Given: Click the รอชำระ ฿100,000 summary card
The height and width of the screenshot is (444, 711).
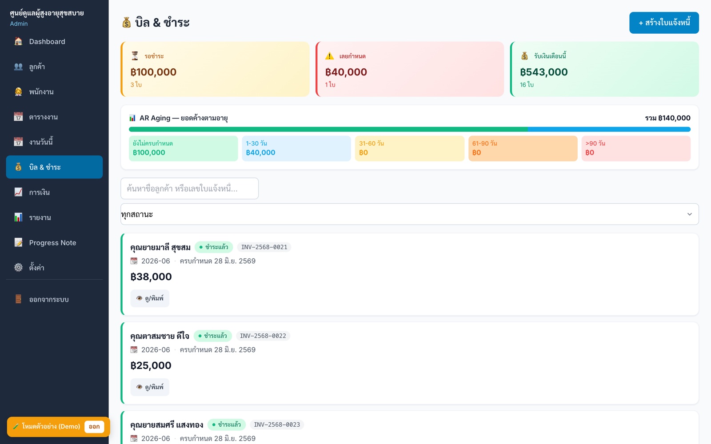Looking at the screenshot, I should click(215, 69).
